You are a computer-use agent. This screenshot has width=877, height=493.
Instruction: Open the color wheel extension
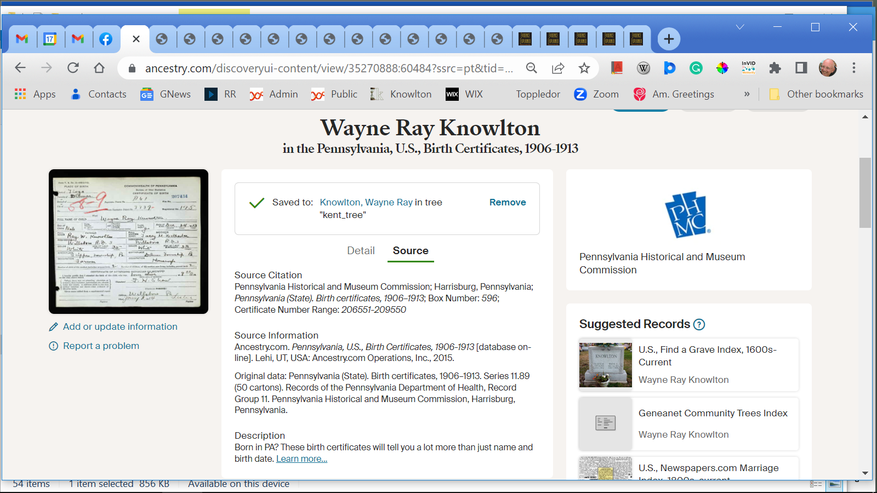pos(722,68)
